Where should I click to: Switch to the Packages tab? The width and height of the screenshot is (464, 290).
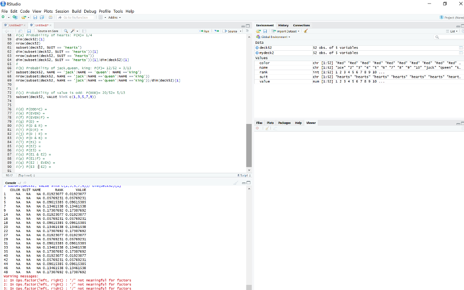[284, 123]
